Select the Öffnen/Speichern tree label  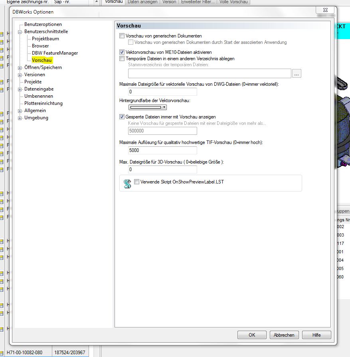coord(43,67)
